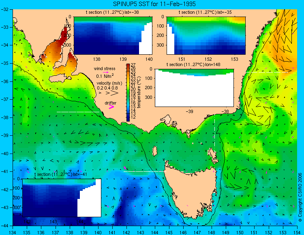Click the magenta wind stress legend arrow
Screen dimensions: 304x235
pyautogui.click(x=106, y=72)
